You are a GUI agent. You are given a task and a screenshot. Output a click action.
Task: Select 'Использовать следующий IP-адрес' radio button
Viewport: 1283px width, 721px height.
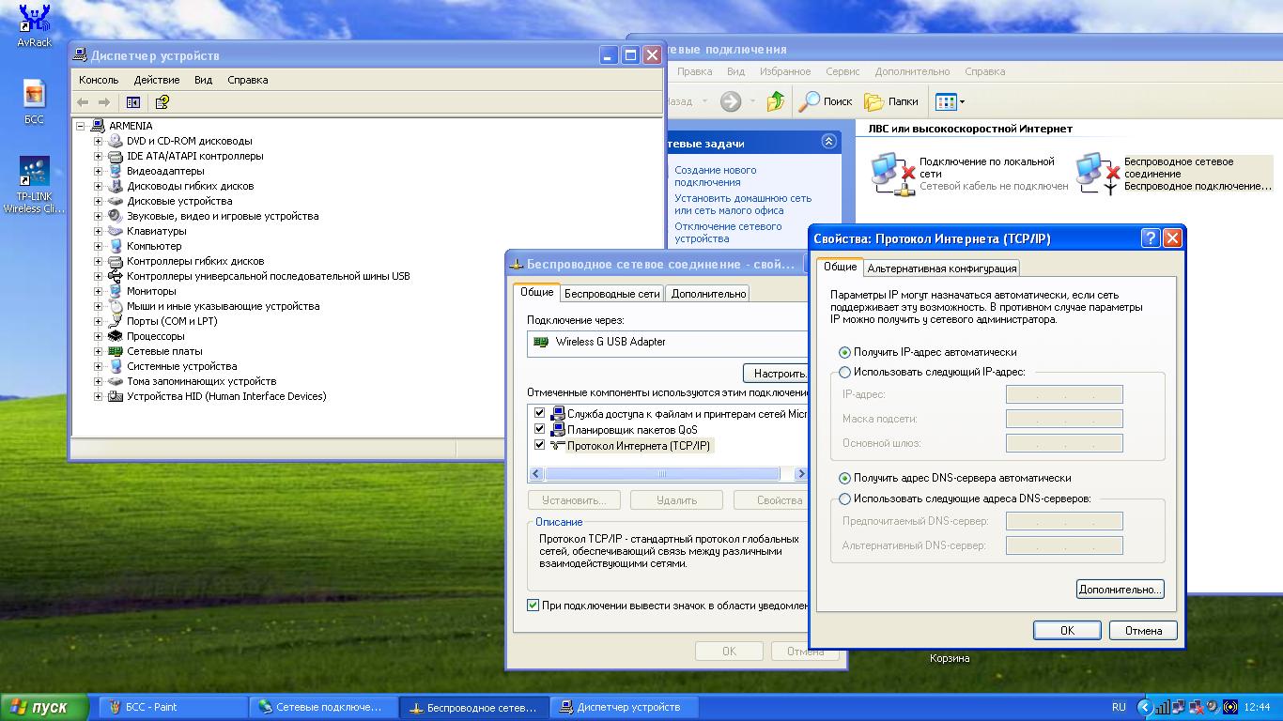click(844, 373)
